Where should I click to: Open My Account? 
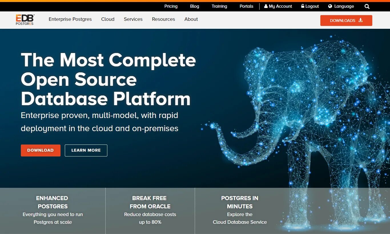tap(278, 6)
